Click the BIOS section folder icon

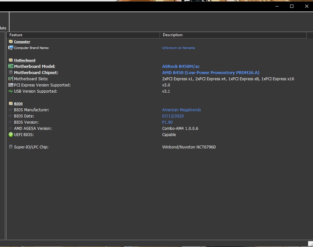coord(11,103)
